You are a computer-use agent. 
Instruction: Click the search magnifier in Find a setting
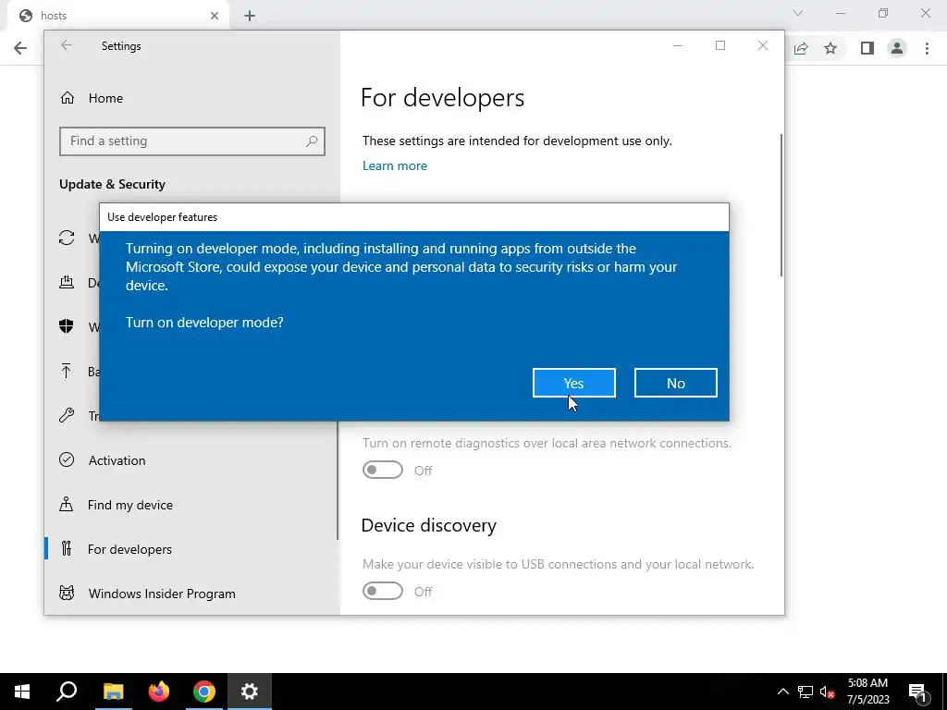tap(312, 141)
